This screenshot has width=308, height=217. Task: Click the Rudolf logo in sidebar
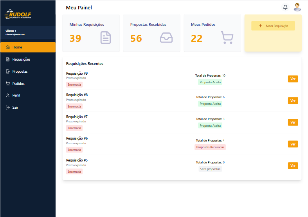pos(18,15)
